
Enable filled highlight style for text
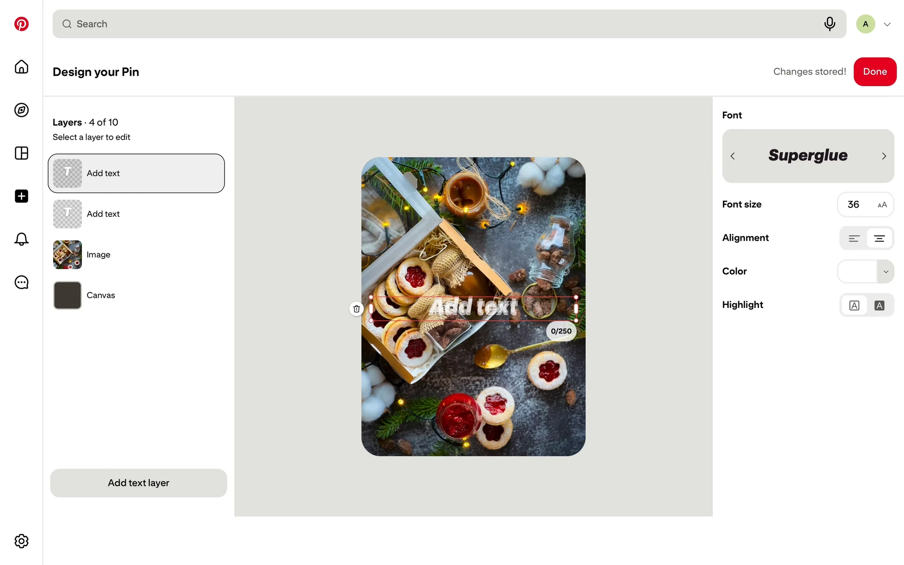(x=879, y=306)
